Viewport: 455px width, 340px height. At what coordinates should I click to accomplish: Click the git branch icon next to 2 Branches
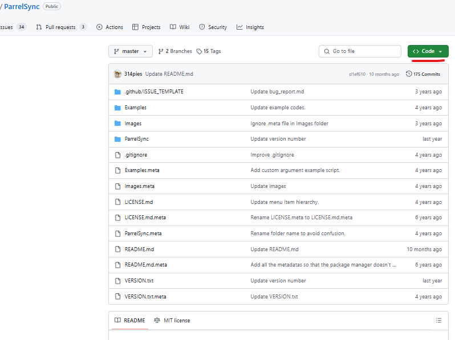(161, 51)
